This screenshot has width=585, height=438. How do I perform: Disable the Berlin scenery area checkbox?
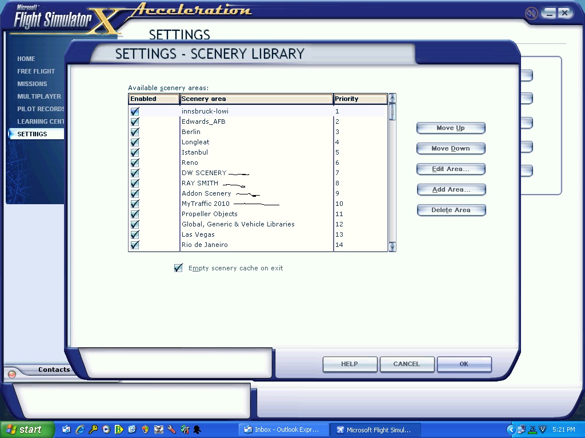(135, 132)
